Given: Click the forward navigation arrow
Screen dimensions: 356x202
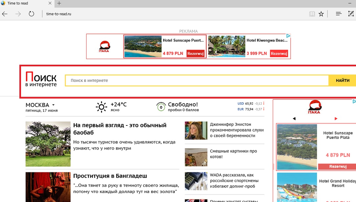Looking at the screenshot, I should click(18, 14).
